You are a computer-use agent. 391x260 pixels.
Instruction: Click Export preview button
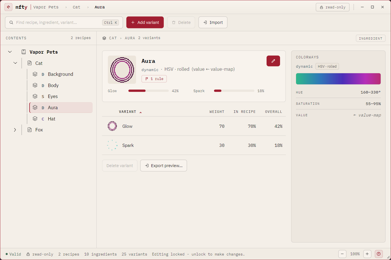[x=163, y=166]
